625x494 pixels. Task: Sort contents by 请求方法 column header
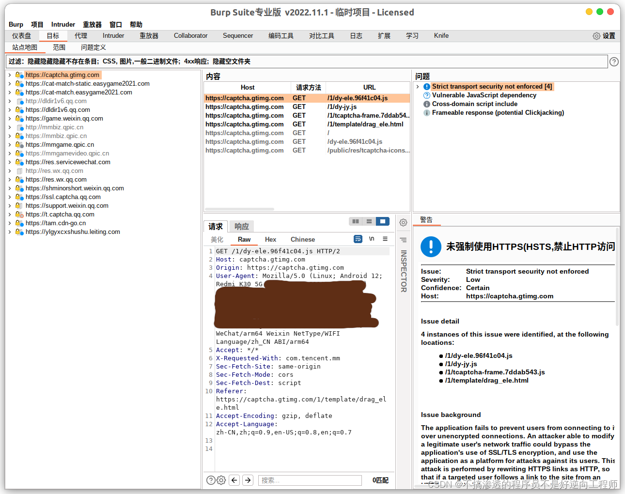(309, 88)
